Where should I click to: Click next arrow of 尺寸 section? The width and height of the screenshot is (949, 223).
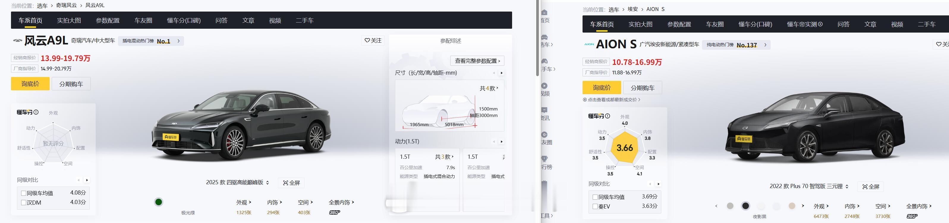pyautogui.click(x=501, y=73)
